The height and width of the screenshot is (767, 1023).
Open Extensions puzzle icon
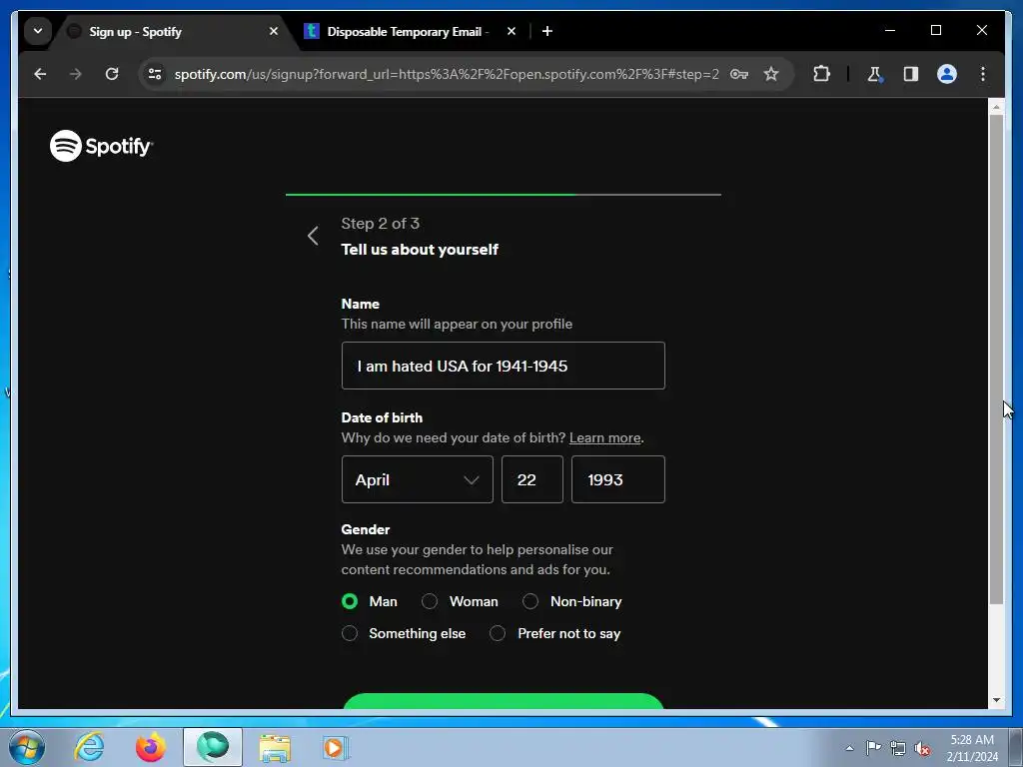click(x=821, y=74)
